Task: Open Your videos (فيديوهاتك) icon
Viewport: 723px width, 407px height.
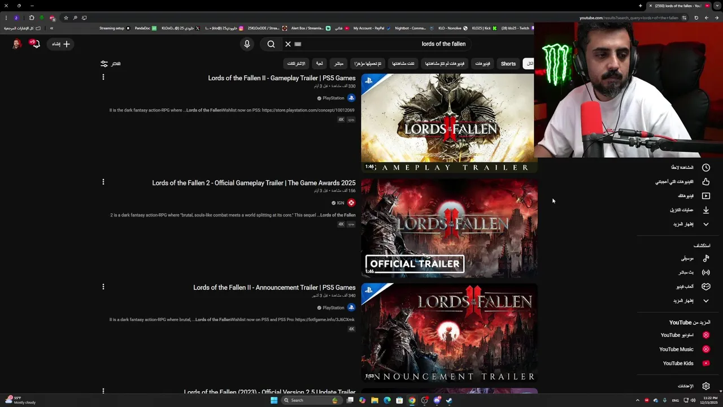Action: (706, 196)
